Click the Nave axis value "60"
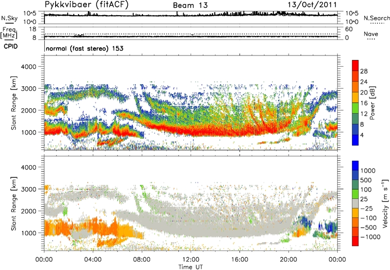The height and width of the screenshot is (270, 390). pos(349,29)
